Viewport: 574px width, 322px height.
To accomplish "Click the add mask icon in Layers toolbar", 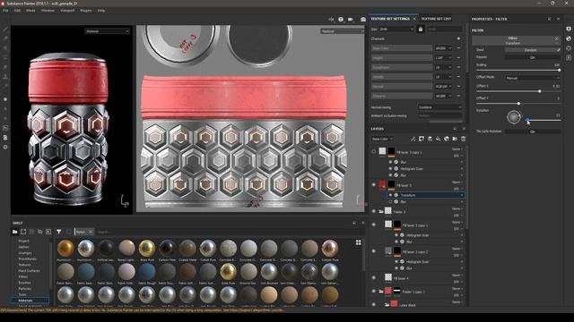I will click(422, 139).
